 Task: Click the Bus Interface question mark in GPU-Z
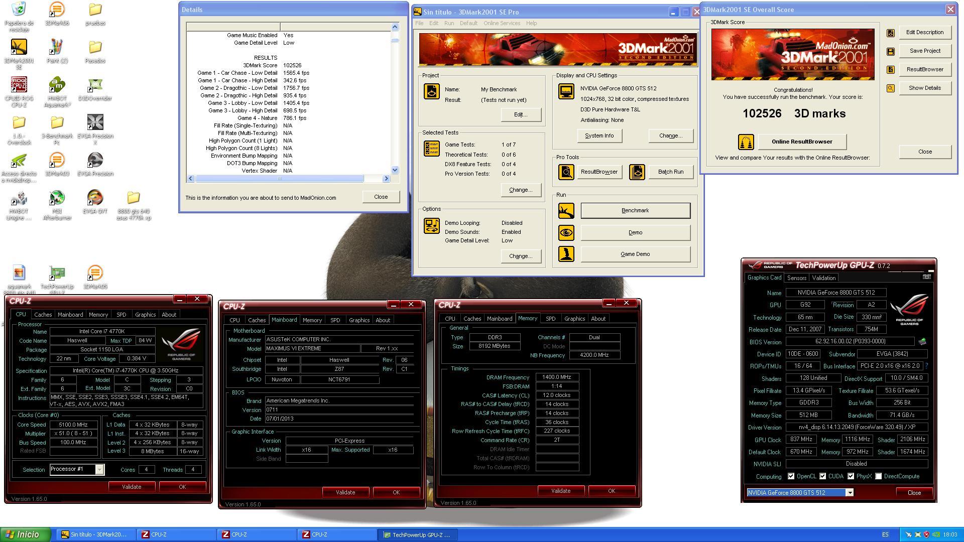click(926, 366)
